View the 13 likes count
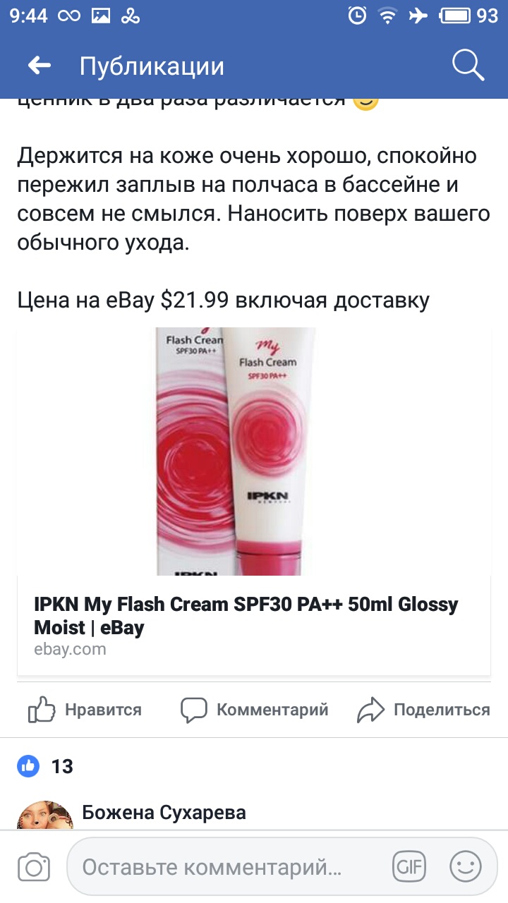The width and height of the screenshot is (508, 903). (x=62, y=766)
